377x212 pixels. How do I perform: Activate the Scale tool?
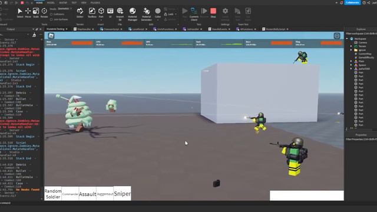[x=36, y=13]
